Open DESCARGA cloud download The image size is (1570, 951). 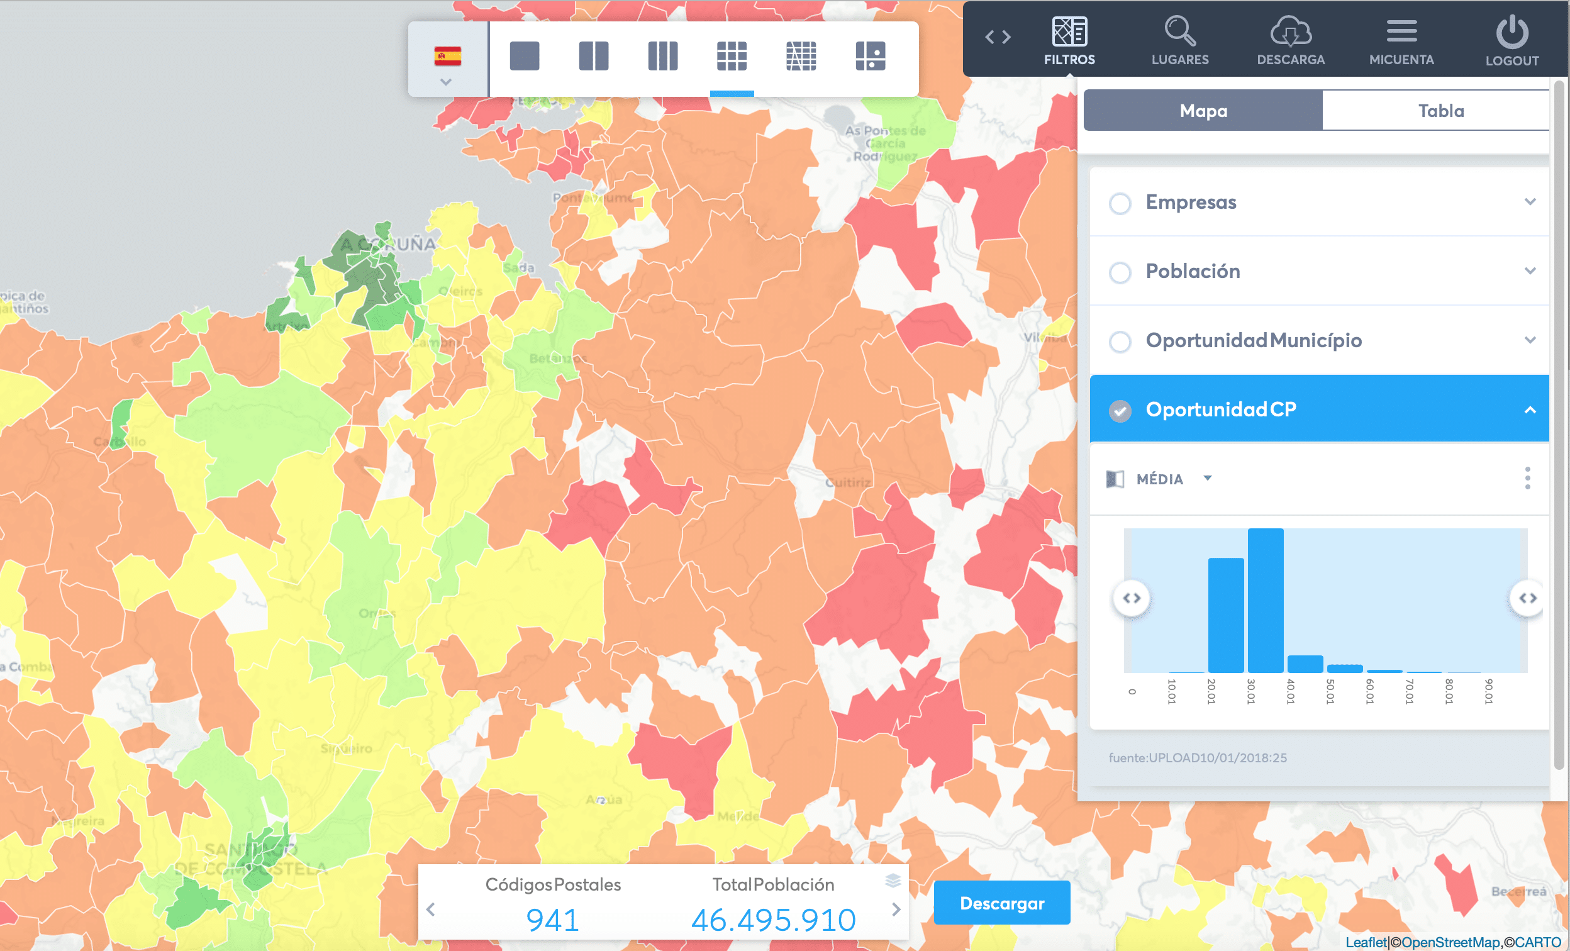pos(1290,41)
